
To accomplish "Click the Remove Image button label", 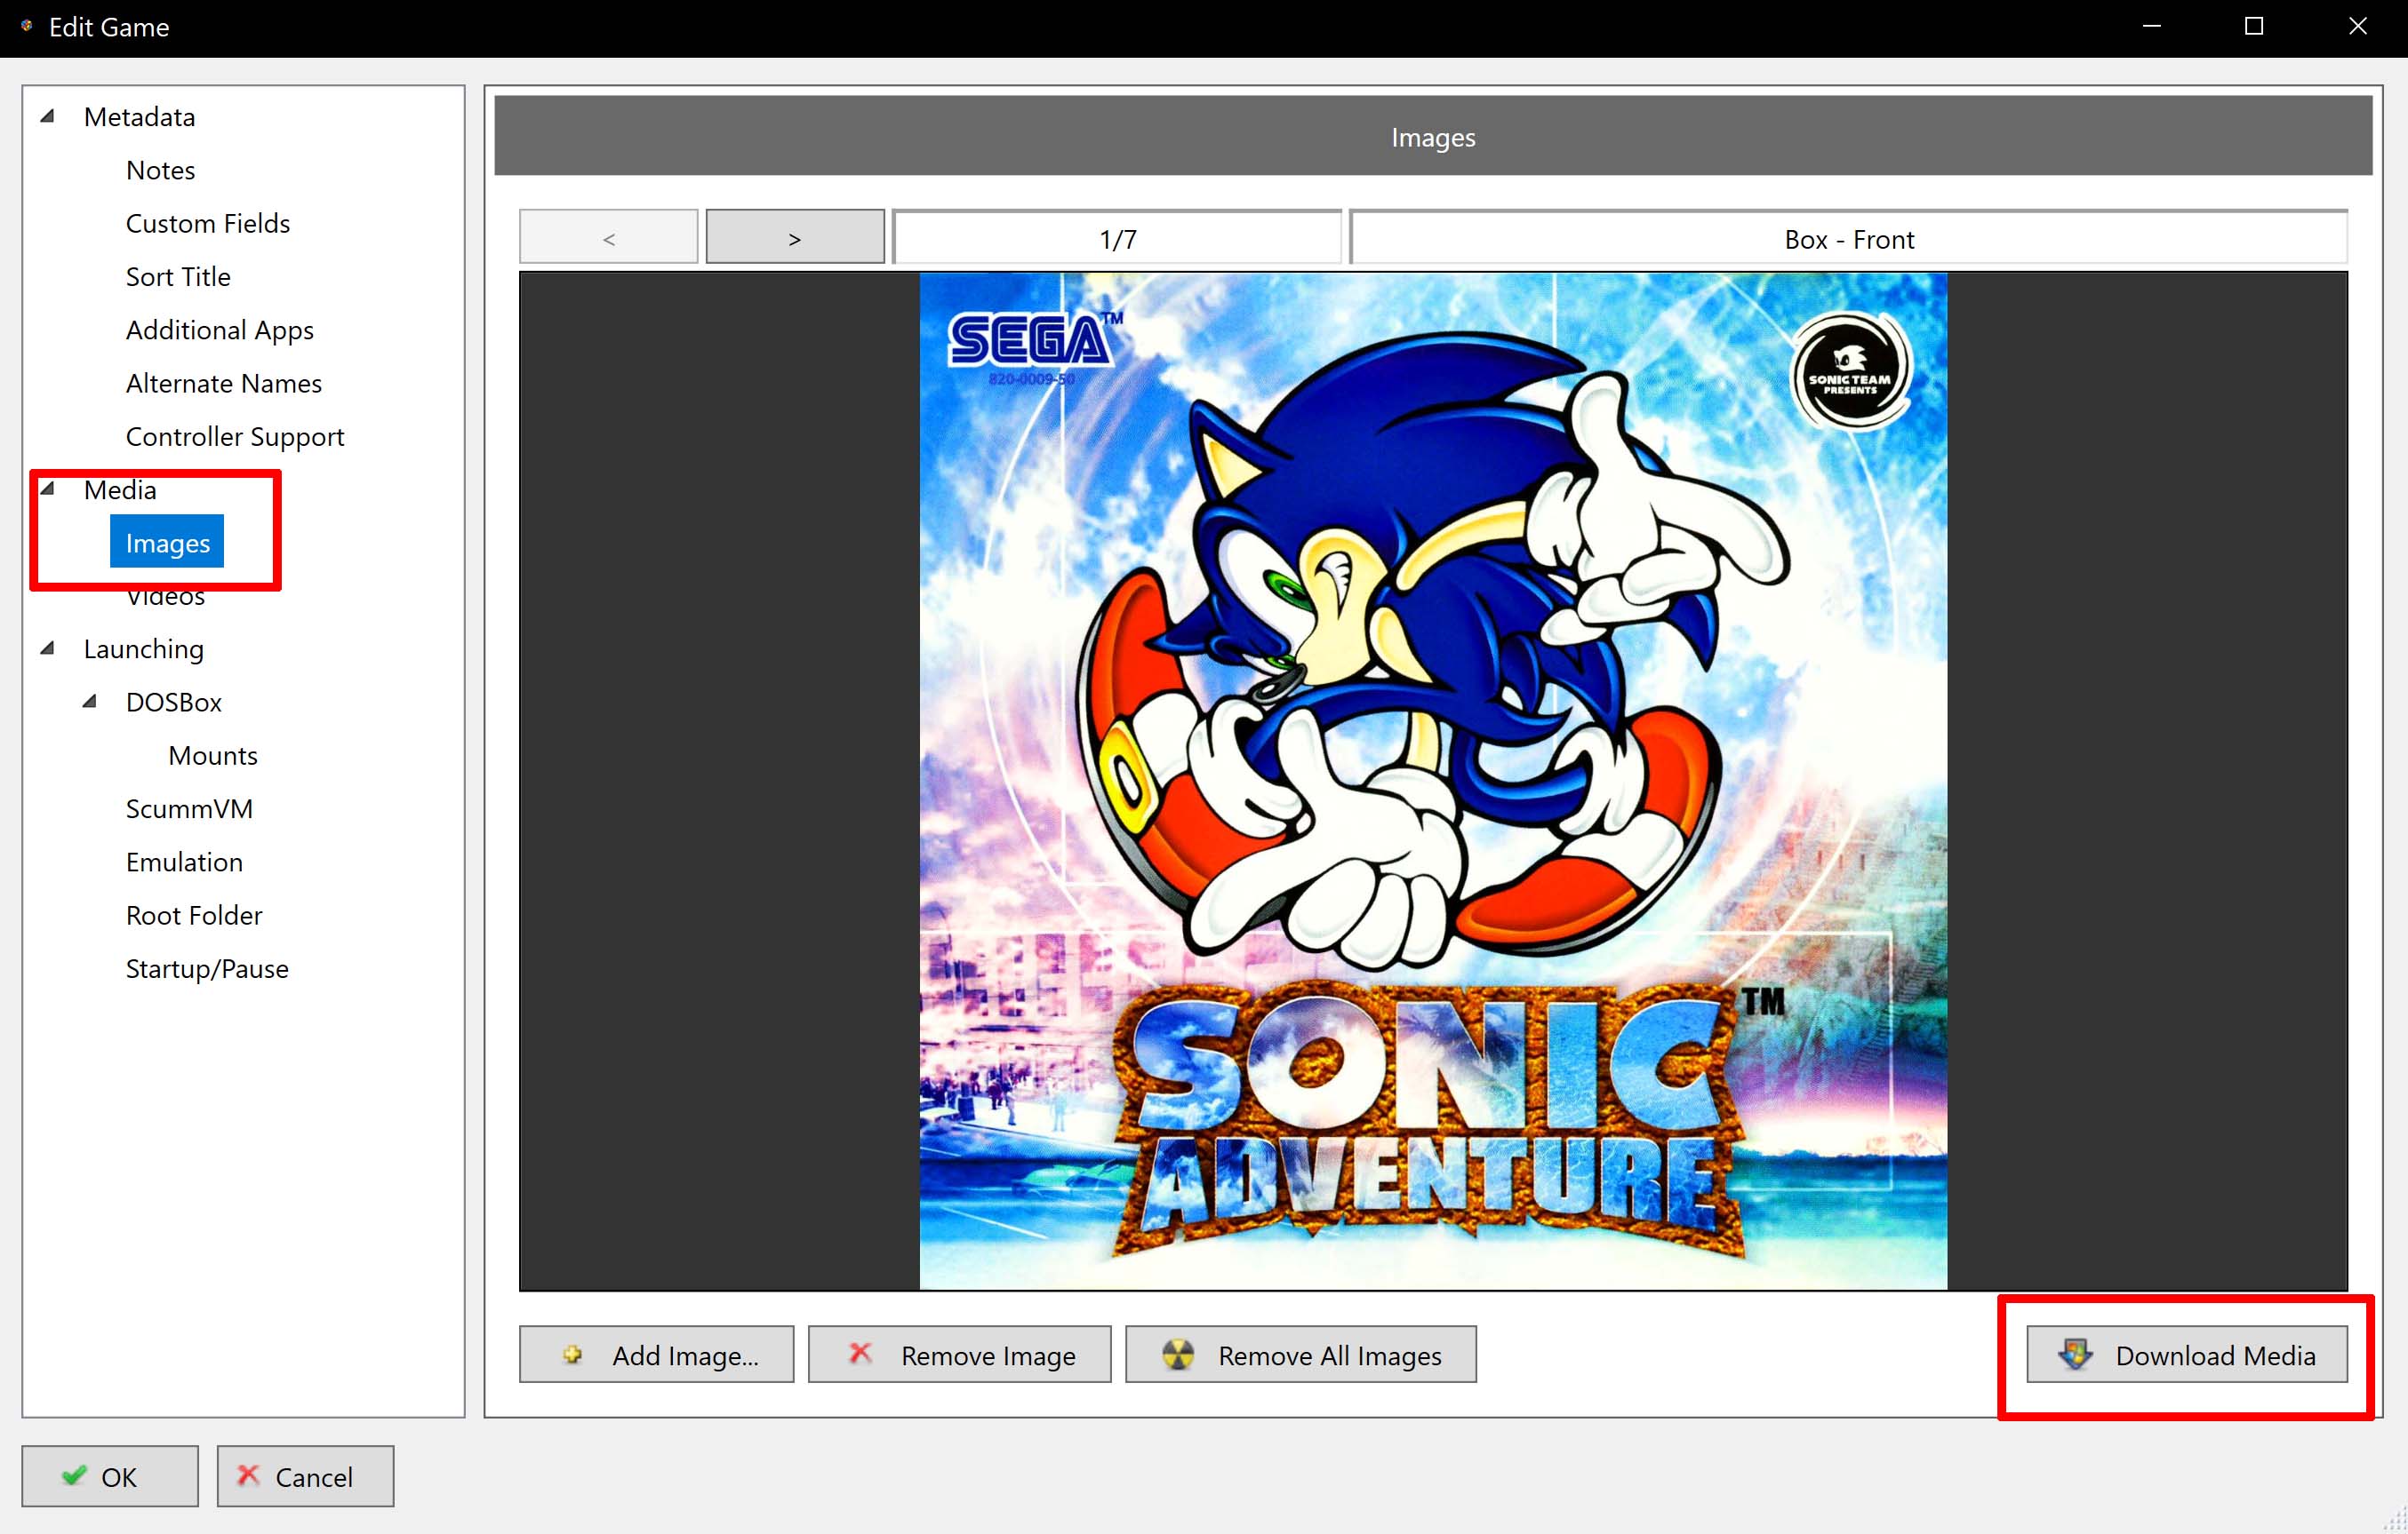I will pos(988,1355).
